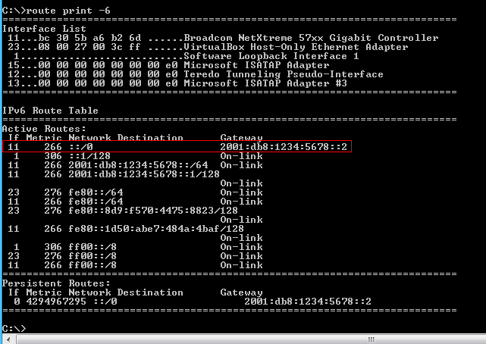Click 'Teredo Tunneling Pseudo-Interface' entry
The height and width of the screenshot is (344, 486).
coord(284,74)
